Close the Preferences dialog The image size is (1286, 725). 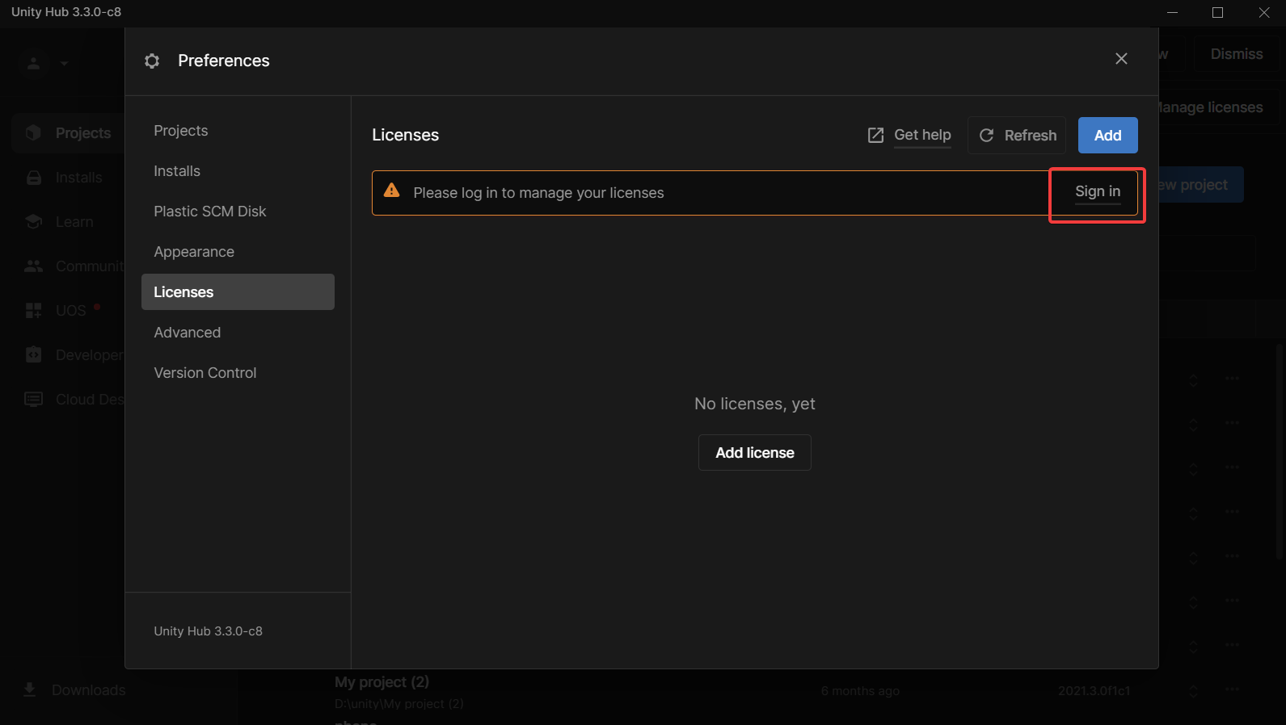(x=1121, y=59)
